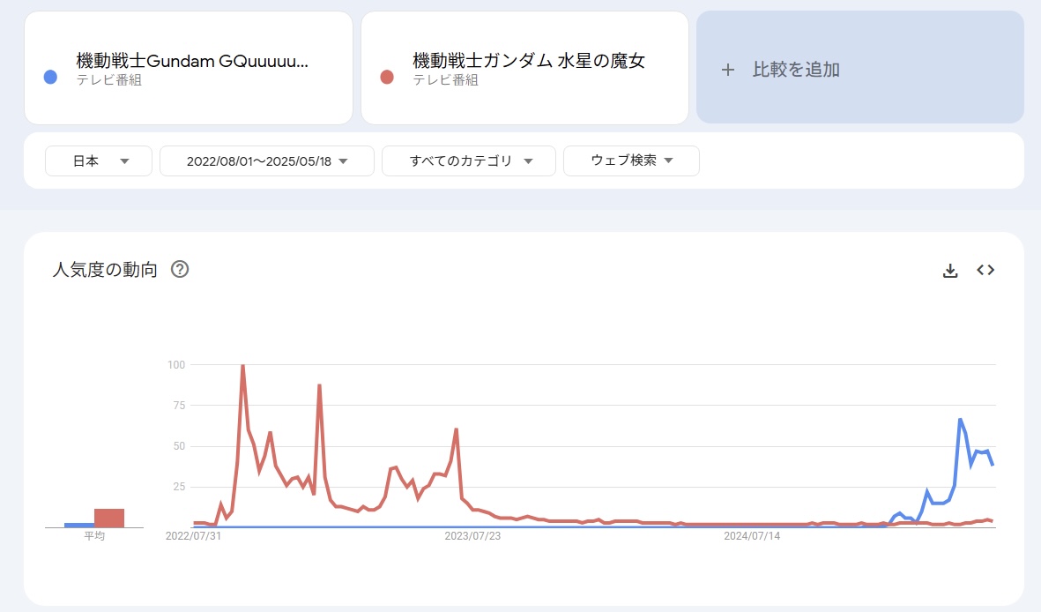Open the ウェブ検索 search type dropdown
This screenshot has height=612, width=1041.
pos(631,160)
